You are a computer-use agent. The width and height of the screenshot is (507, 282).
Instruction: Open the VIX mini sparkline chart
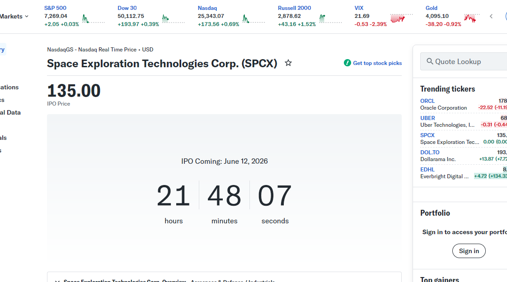[402, 18]
